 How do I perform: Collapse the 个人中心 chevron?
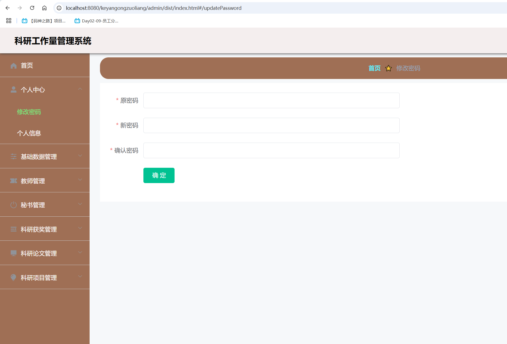tap(80, 89)
